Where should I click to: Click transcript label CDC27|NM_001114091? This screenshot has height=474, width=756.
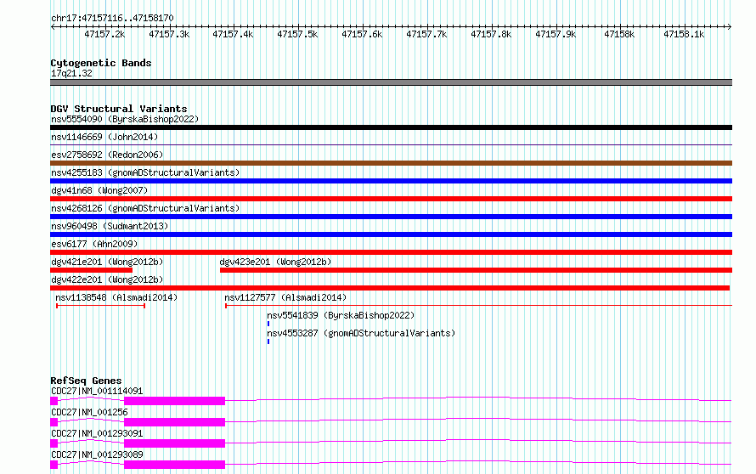(97, 391)
